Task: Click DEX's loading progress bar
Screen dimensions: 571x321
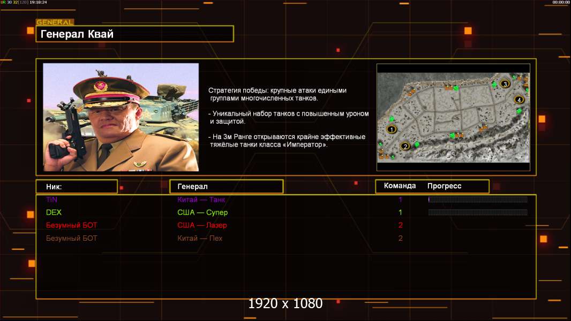Action: [x=478, y=212]
